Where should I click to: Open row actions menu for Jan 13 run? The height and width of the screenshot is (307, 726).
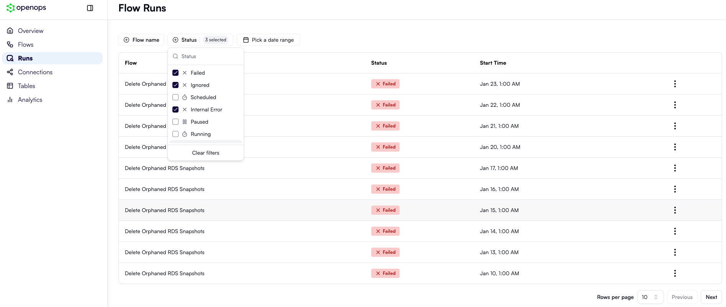coord(675,252)
